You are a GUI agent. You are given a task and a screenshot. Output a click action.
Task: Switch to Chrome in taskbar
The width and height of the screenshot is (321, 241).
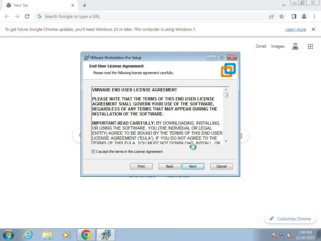point(86,235)
